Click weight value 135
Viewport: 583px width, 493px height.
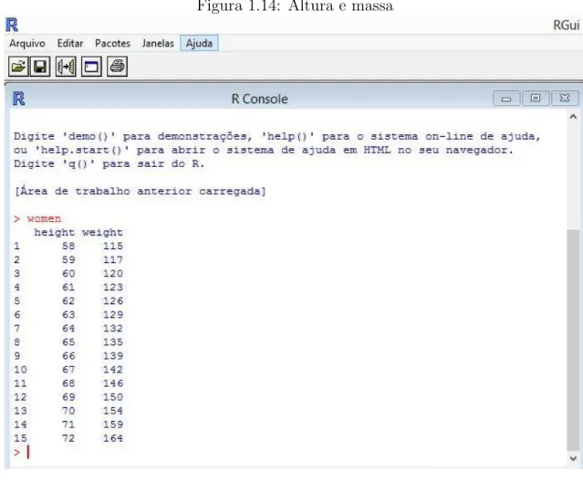point(113,342)
